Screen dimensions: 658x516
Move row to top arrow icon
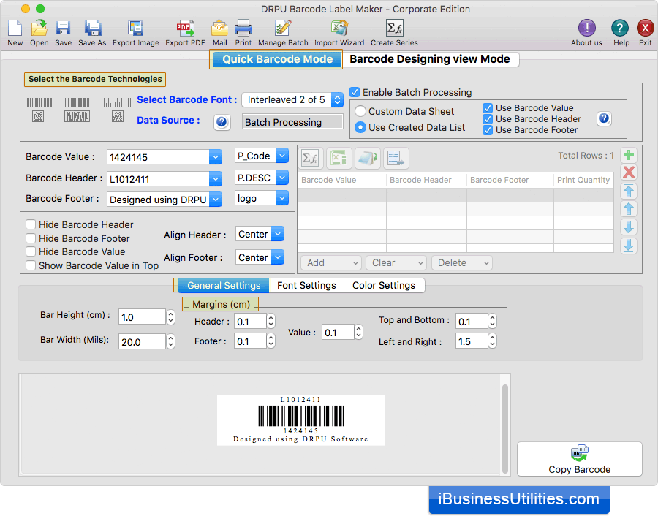[x=629, y=191]
